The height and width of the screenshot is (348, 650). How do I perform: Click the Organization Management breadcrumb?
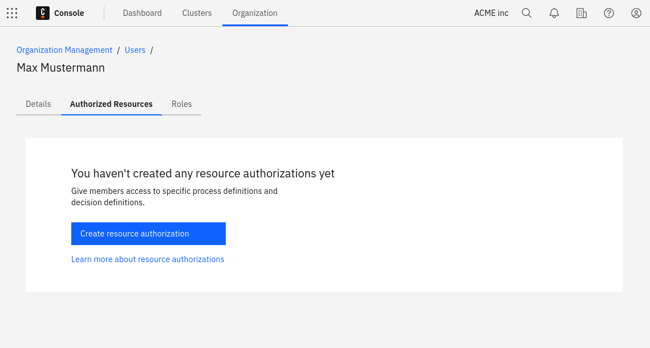click(x=64, y=50)
